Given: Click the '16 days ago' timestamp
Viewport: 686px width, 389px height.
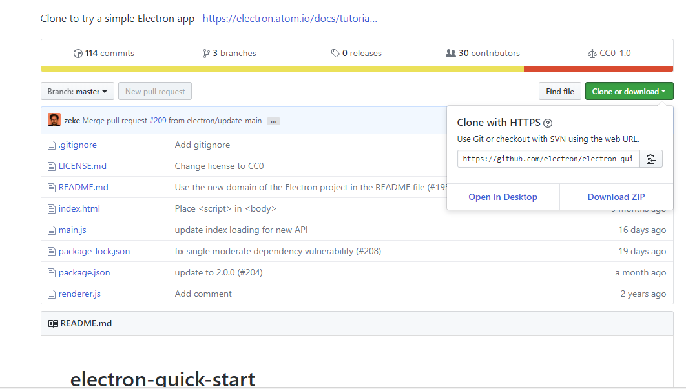Looking at the screenshot, I should pyautogui.click(x=642, y=230).
